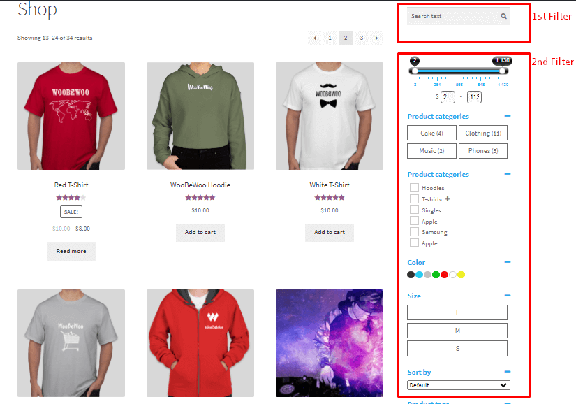Click the price slider maximum handle
The width and height of the screenshot is (576, 404).
click(502, 71)
